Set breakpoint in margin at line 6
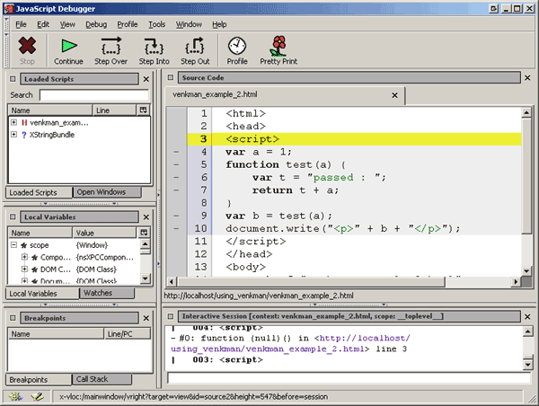539x406 pixels. 176,177
